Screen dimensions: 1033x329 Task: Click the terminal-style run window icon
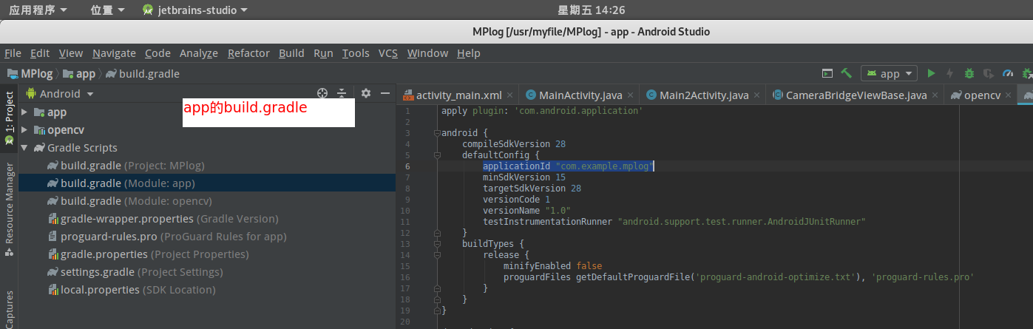[x=827, y=73]
